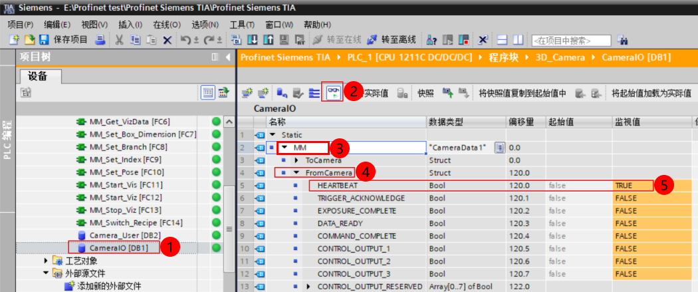698x292 pixels.
Task: Click the print icon in the toolbar
Action: (x=100, y=40)
